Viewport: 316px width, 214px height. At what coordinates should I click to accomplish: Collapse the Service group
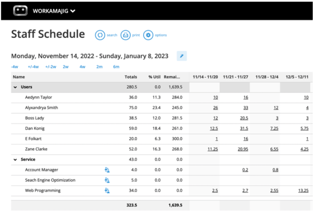15,159
